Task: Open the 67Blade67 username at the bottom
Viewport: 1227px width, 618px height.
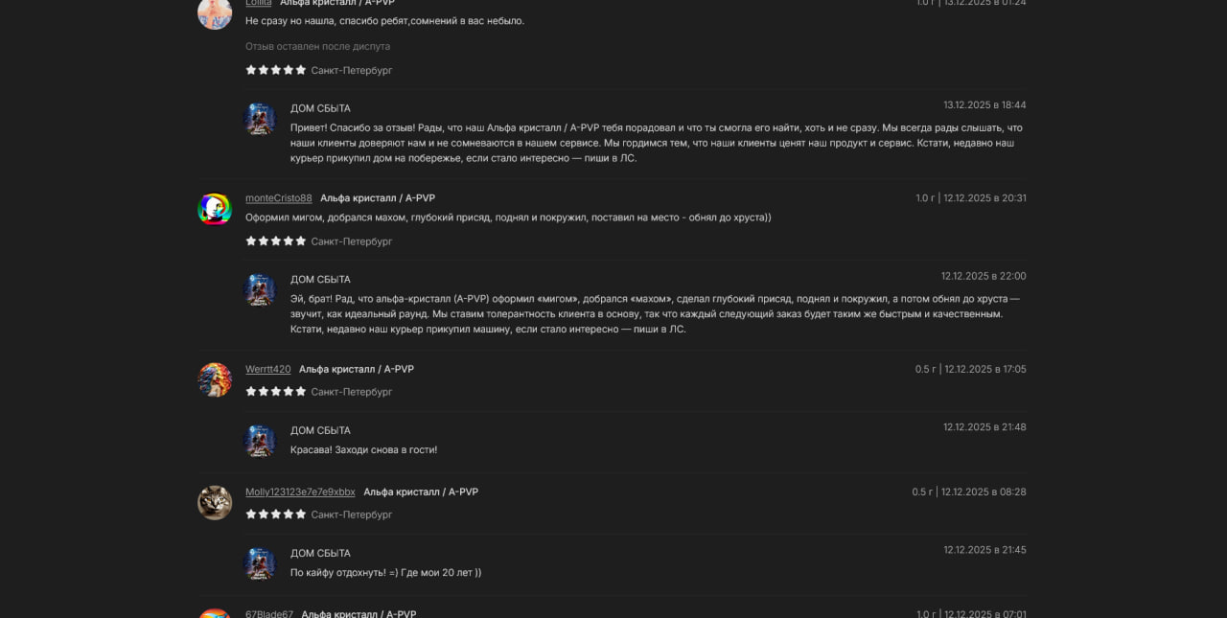Action: click(269, 613)
